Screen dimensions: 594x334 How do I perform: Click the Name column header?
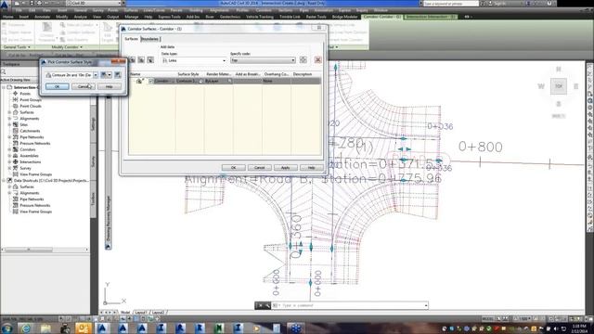(x=152, y=74)
